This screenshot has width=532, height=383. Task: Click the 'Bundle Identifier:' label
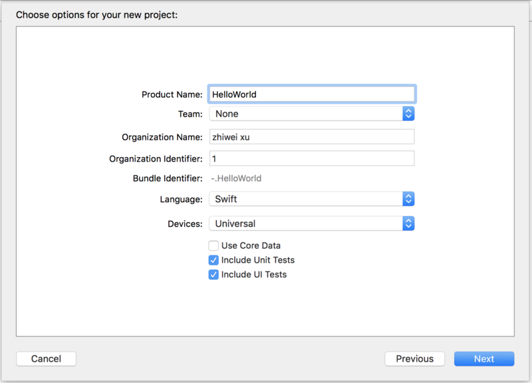coord(168,178)
